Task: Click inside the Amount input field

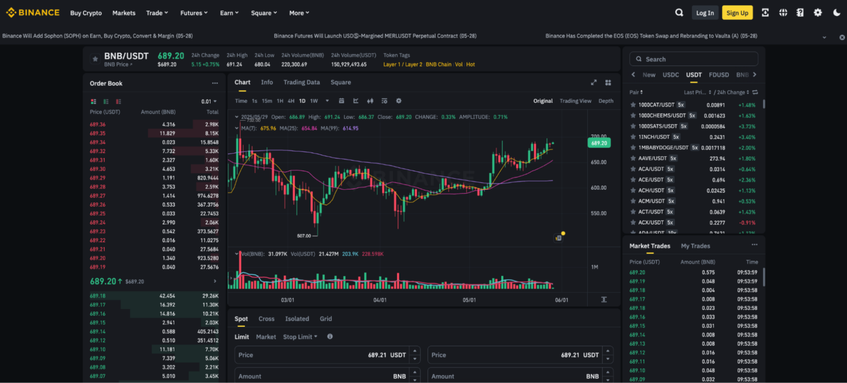Action: tap(320, 376)
